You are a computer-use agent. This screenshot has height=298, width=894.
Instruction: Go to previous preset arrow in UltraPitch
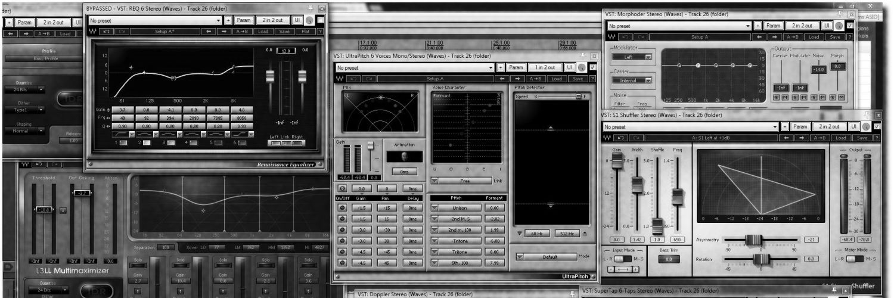pyautogui.click(x=503, y=79)
